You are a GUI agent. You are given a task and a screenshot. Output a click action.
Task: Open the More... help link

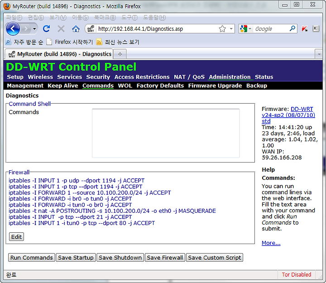click(x=271, y=243)
